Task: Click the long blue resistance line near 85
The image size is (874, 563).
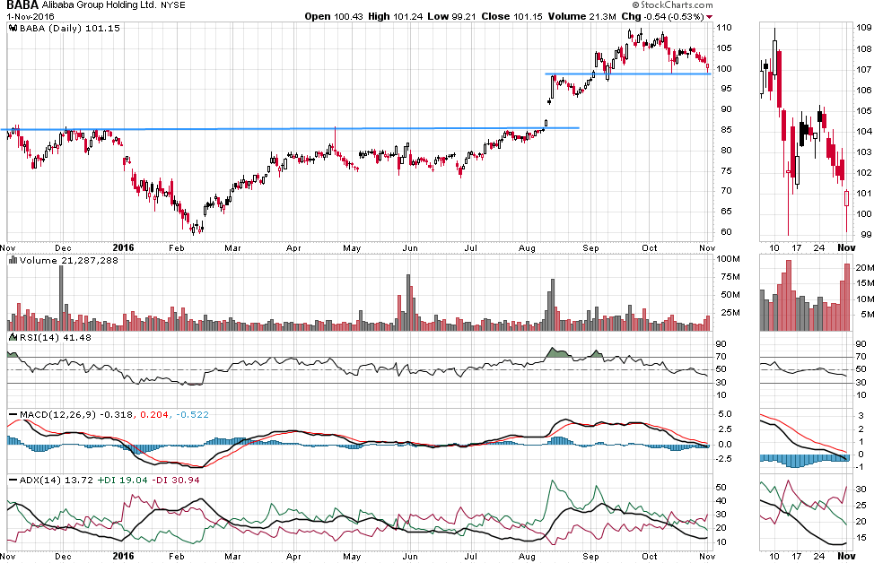Action: click(290, 128)
